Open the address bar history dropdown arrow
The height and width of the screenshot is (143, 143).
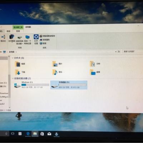pos(116,51)
